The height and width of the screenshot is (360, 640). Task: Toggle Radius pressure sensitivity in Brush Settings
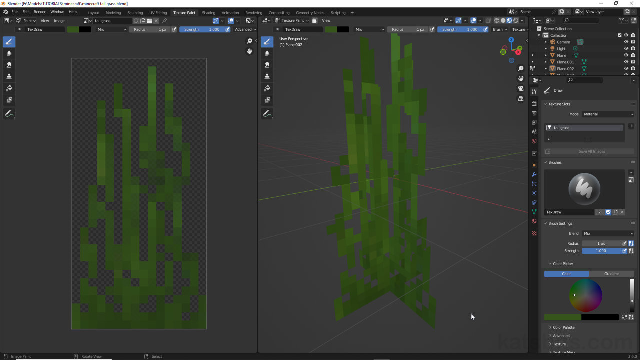tap(624, 243)
